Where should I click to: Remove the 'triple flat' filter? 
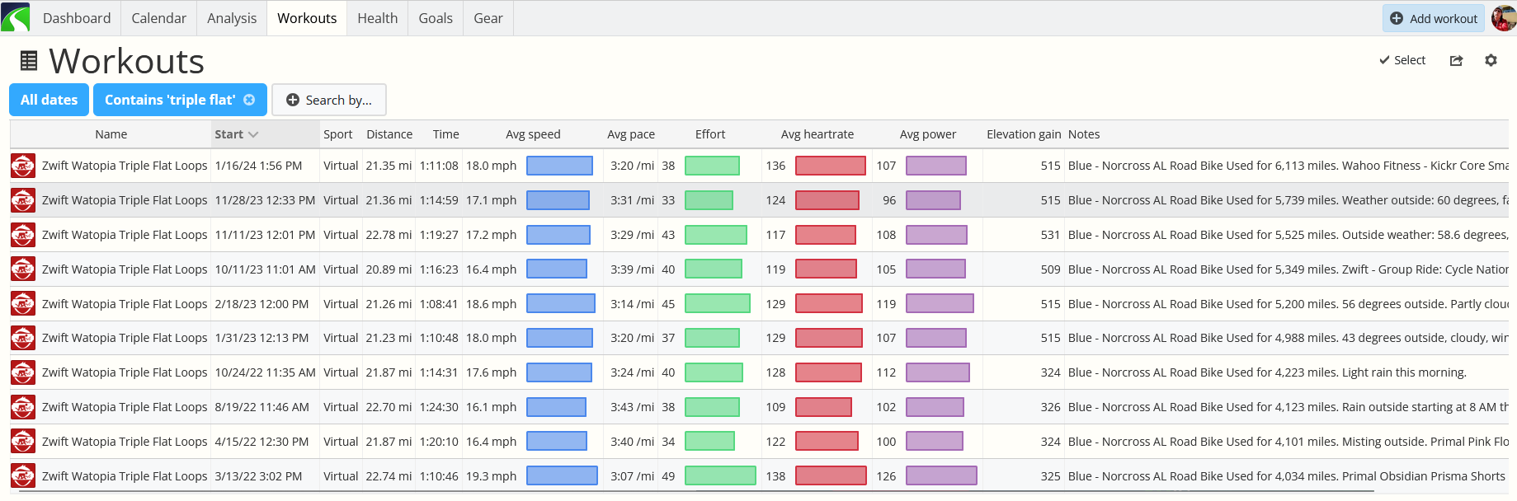point(249,100)
